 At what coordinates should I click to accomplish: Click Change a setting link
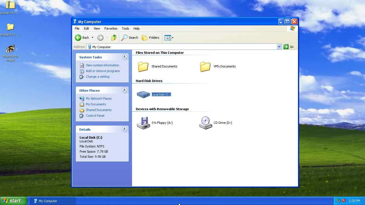pyautogui.click(x=98, y=77)
